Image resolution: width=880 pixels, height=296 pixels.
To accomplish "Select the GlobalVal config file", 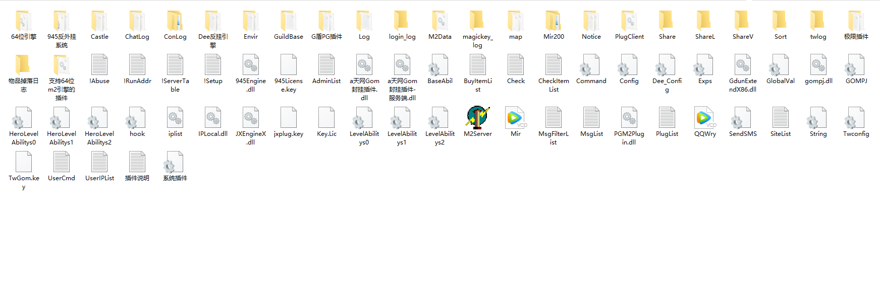I will (x=780, y=65).
